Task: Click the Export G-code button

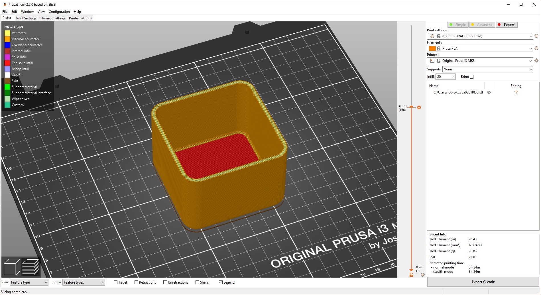Action: point(483,282)
